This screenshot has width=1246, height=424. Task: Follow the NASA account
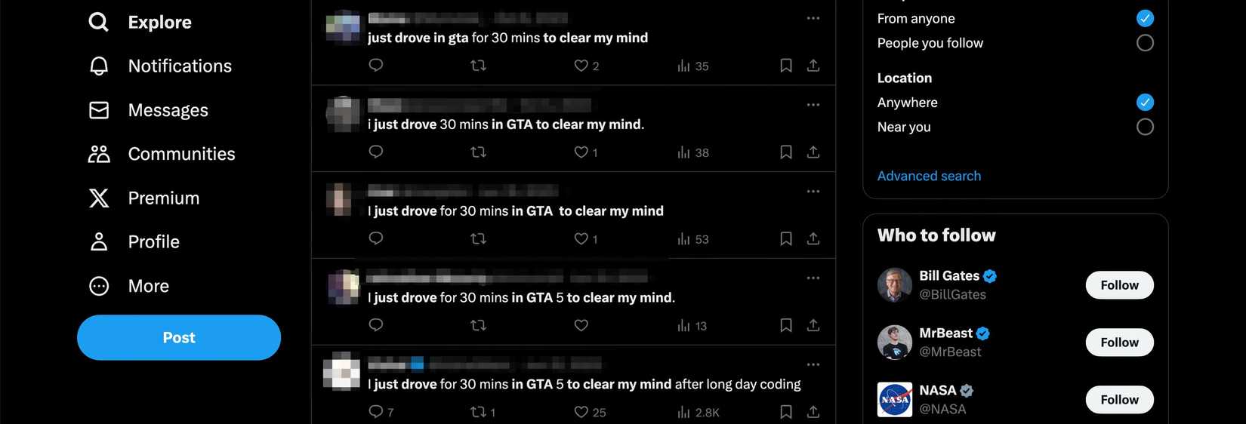[1119, 400]
